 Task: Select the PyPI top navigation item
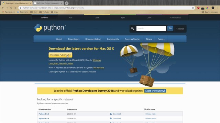[123, 17]
